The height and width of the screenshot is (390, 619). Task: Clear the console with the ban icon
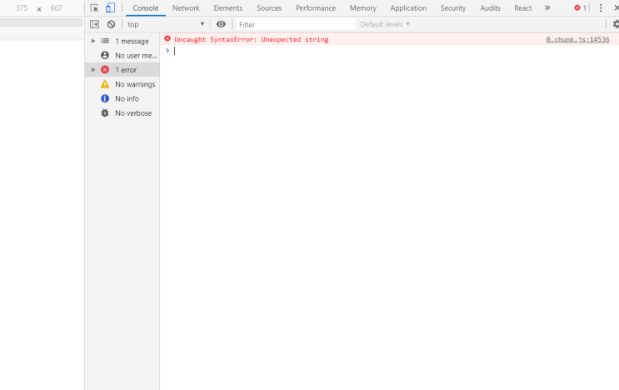pyautogui.click(x=112, y=24)
